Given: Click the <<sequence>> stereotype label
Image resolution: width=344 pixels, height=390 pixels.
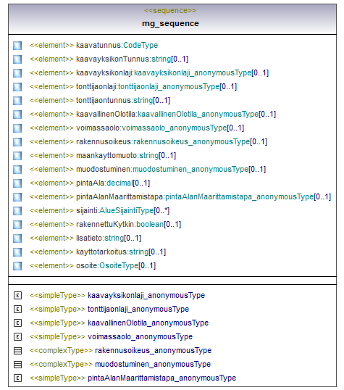Looking at the screenshot, I should 170,10.
